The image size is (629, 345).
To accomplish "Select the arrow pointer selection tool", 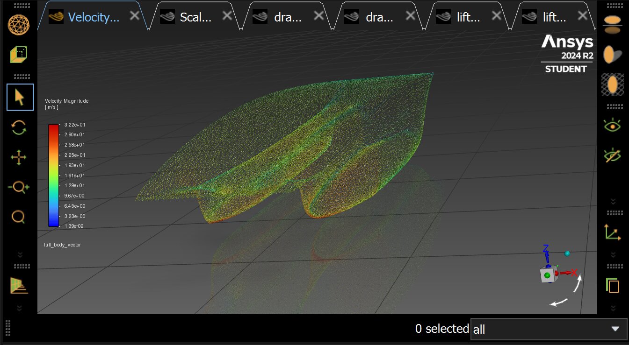I will tap(20, 97).
